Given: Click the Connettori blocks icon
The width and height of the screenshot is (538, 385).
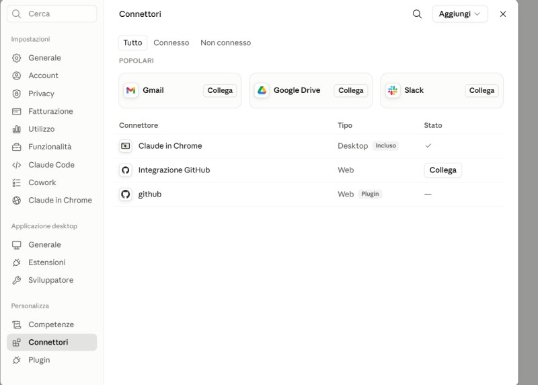Looking at the screenshot, I should coord(16,343).
